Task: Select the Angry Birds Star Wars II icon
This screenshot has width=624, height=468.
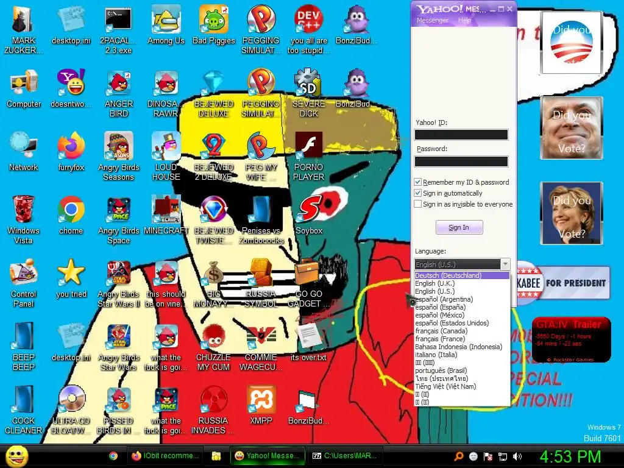Action: click(x=119, y=283)
